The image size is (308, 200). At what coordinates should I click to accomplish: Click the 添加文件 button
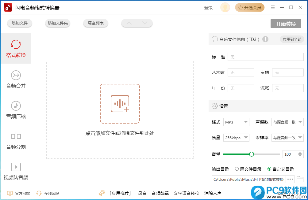coord(19,23)
